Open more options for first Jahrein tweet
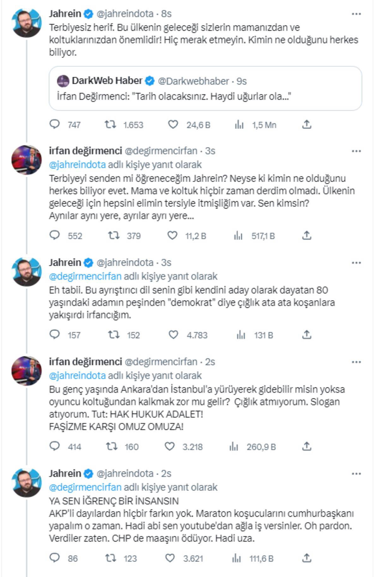Viewport: 379px width, 577px height. [x=356, y=14]
